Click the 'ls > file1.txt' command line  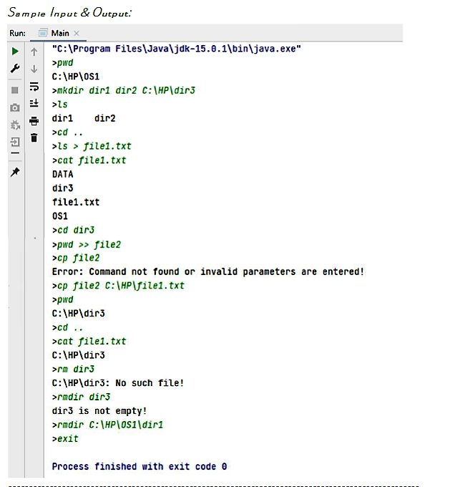[x=92, y=146]
